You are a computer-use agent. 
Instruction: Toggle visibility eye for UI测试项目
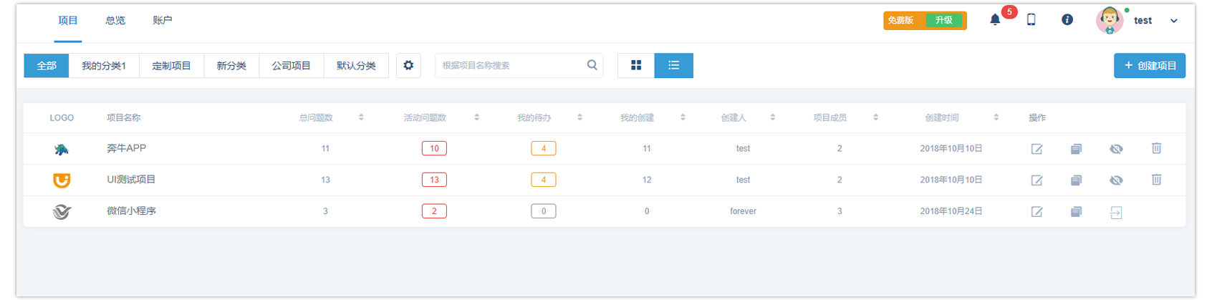coord(1116,180)
